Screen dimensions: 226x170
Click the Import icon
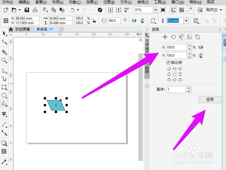110,10
